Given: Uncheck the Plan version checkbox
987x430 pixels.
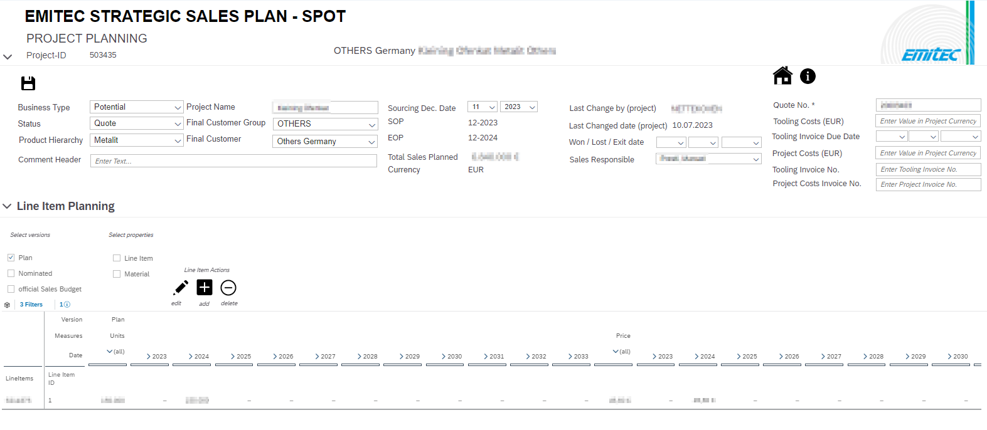Looking at the screenshot, I should 11,258.
